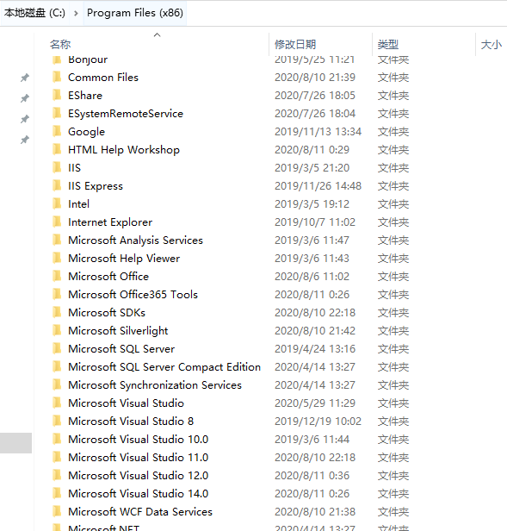Click the HTML Help Workshop folder icon
Viewport: 507px width, 531px height.
[x=57, y=149]
